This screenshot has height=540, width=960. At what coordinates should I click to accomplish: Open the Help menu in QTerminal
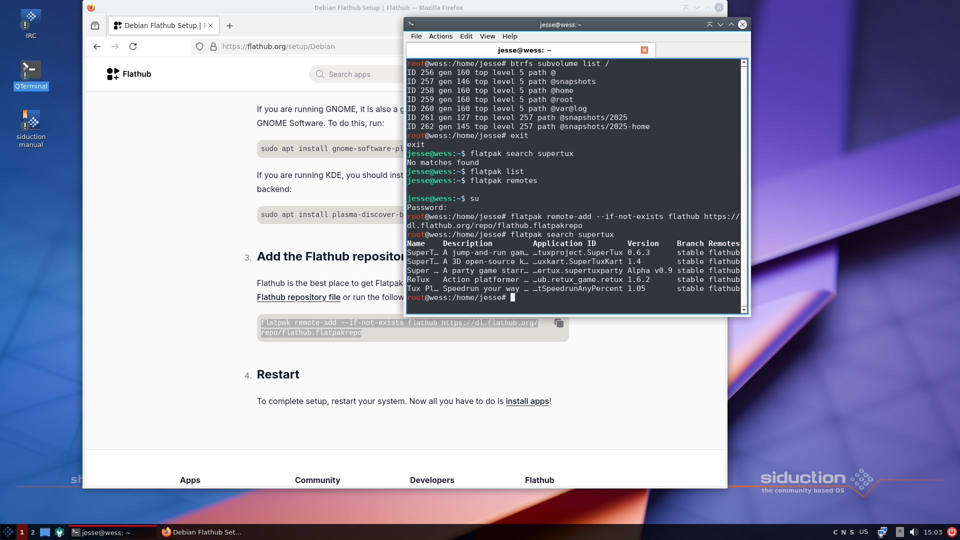510,36
